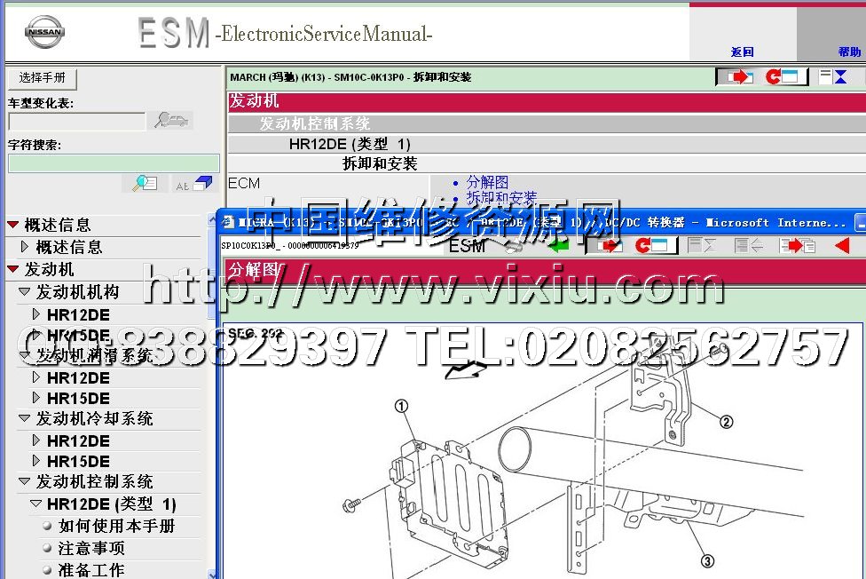Click the green back arrow in popup toolbar
The height and width of the screenshot is (579, 866).
pyautogui.click(x=558, y=245)
